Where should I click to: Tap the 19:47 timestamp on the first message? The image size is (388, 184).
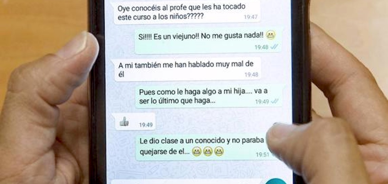251,17
